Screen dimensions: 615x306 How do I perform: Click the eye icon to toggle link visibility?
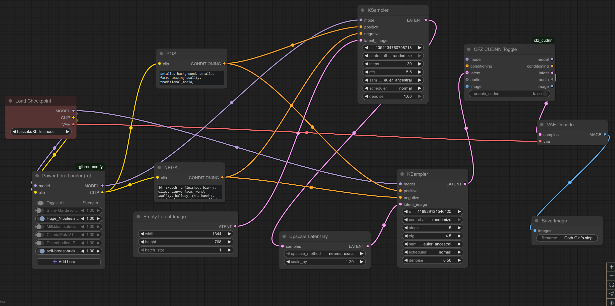611,302
